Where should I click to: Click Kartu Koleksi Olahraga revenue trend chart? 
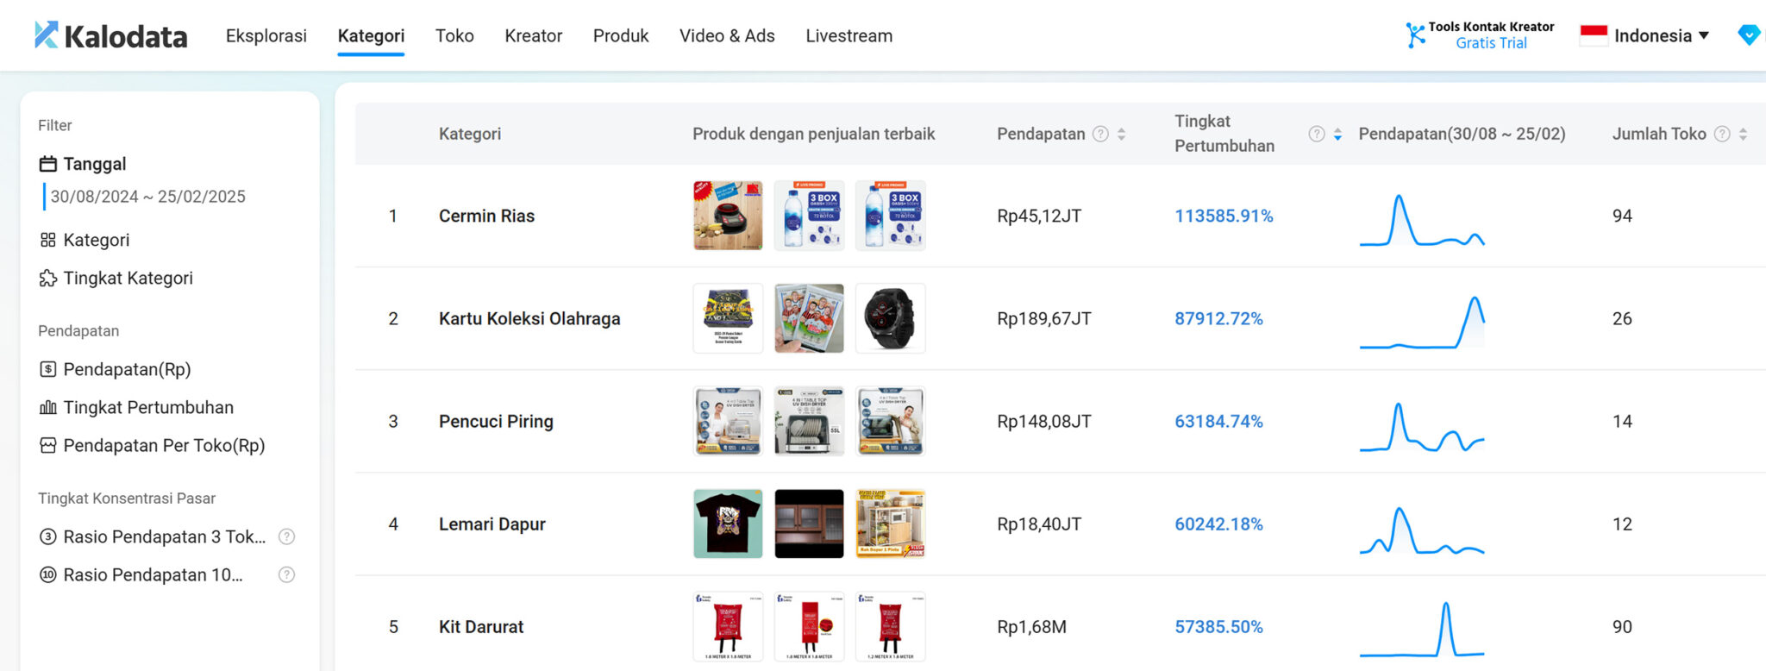[1422, 321]
